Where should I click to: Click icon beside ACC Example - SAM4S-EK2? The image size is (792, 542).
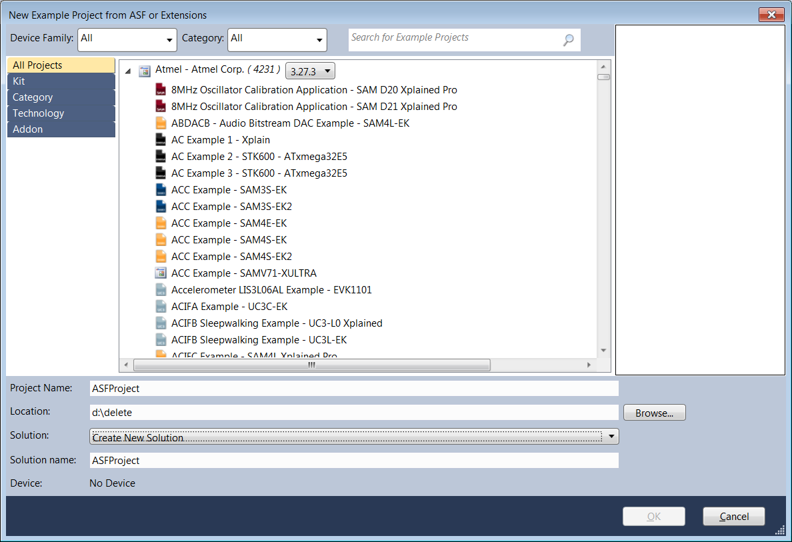161,257
